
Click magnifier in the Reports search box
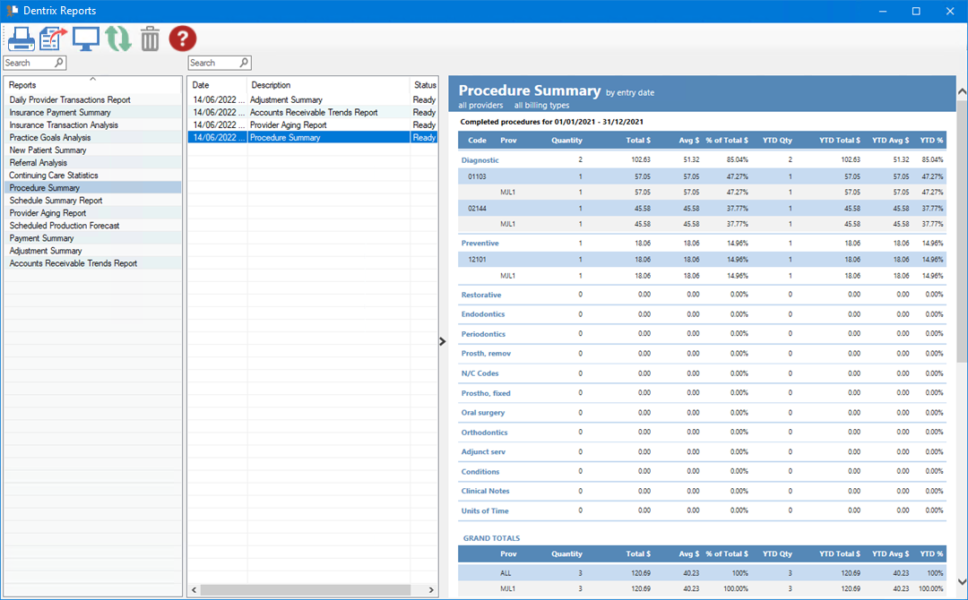pos(59,63)
